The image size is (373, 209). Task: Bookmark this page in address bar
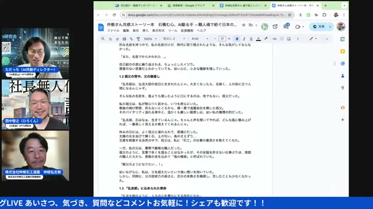click(290, 15)
